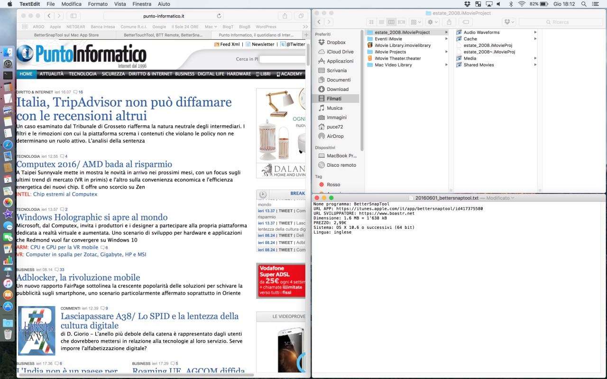Screen dimensions: 607x379
Task: Open the Finder arrange-by dropdown
Action: [416, 22]
